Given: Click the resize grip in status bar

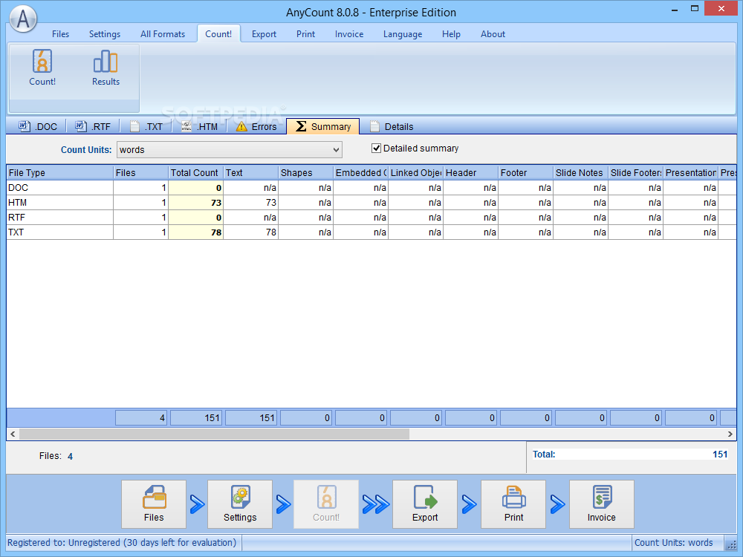Looking at the screenshot, I should (x=732, y=545).
